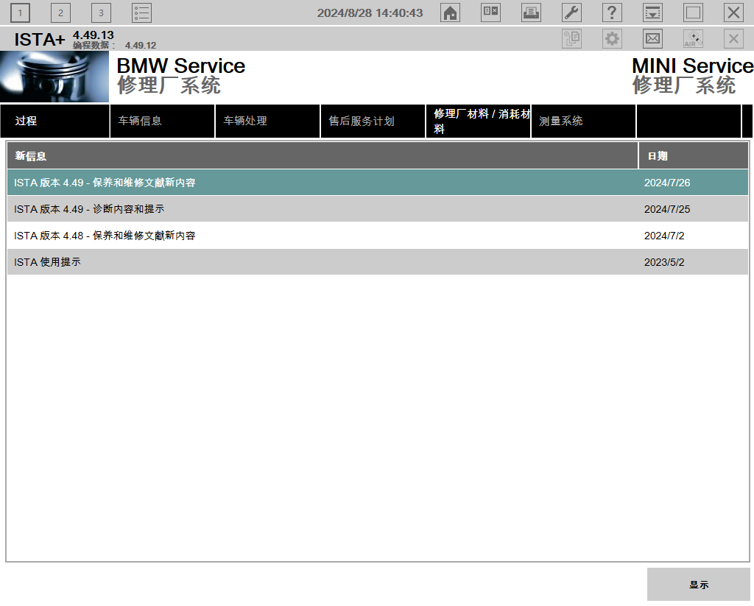Select ISTA 版本 4.49 - 保养和维修文献新内容

[x=378, y=183]
